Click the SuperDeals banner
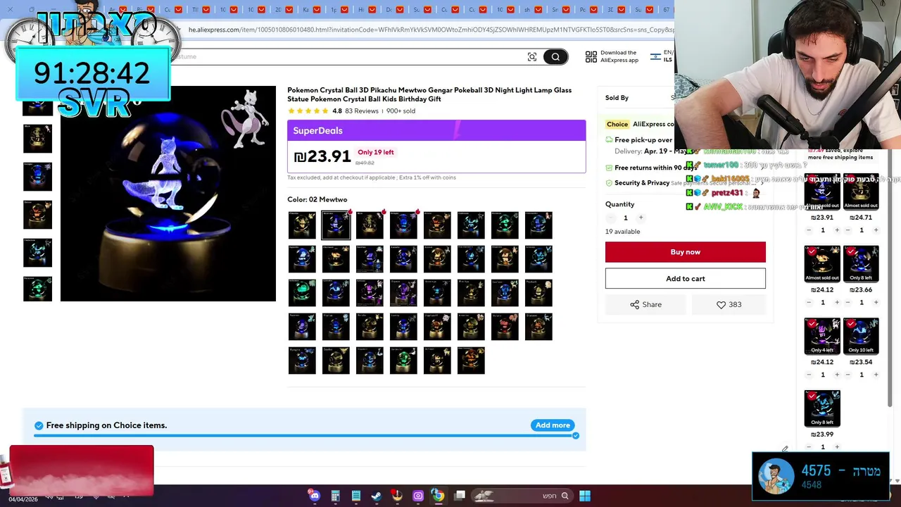Image resolution: width=901 pixels, height=507 pixels. (436, 130)
